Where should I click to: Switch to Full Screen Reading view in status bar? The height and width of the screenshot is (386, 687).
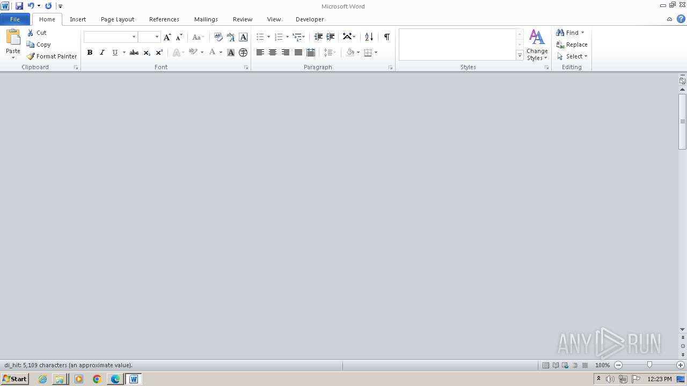tap(556, 365)
